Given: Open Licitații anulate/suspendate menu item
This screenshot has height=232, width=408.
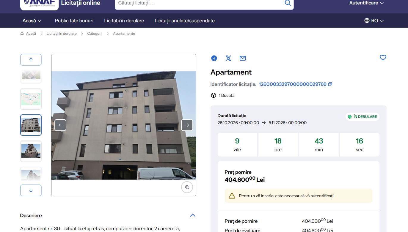Looking at the screenshot, I should [185, 21].
